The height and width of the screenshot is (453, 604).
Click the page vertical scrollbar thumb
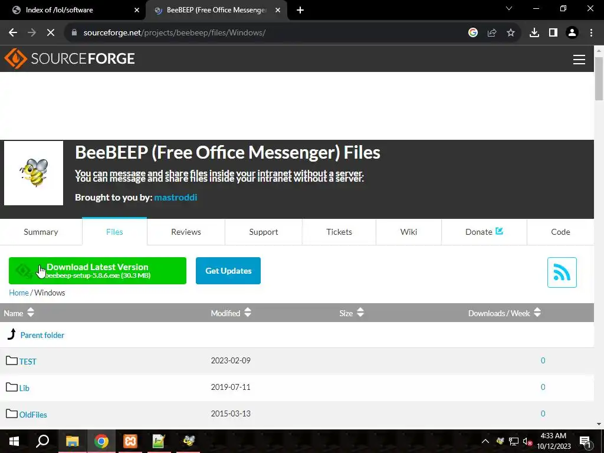coord(599,78)
